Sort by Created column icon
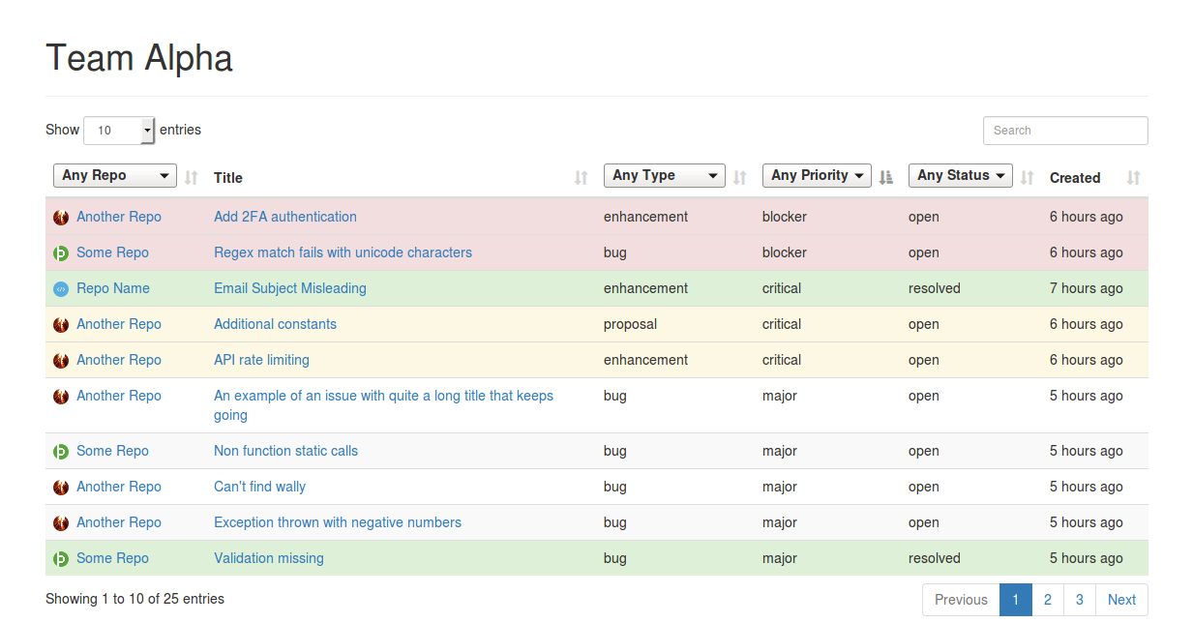Viewport: 1193px width, 623px height. point(1134,178)
